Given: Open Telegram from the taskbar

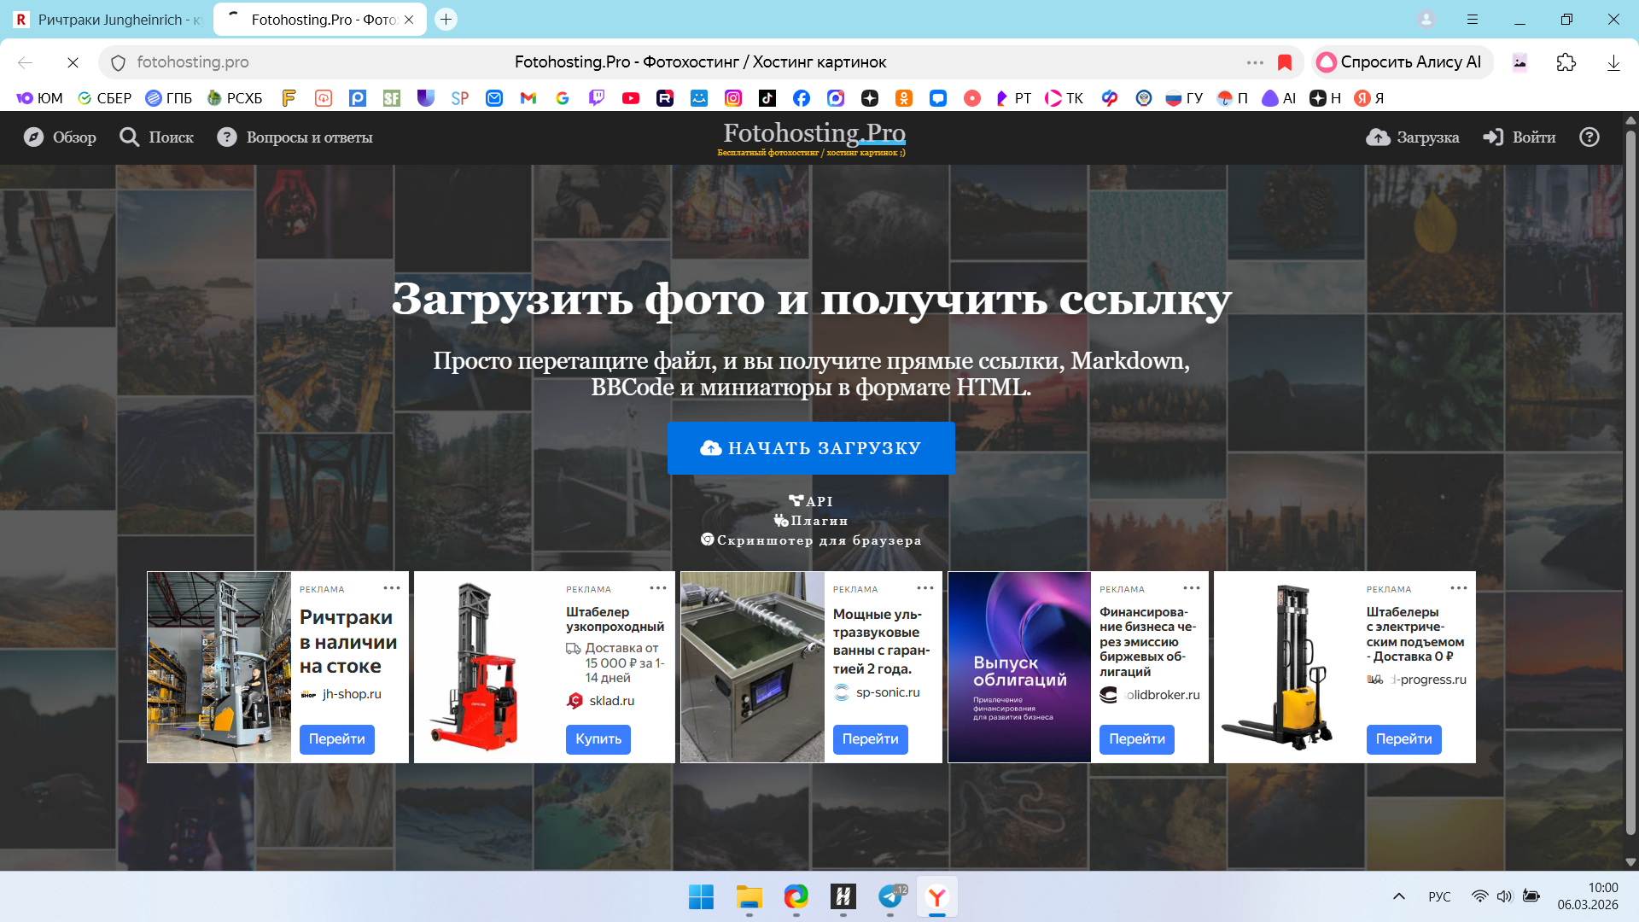Looking at the screenshot, I should click(890, 896).
